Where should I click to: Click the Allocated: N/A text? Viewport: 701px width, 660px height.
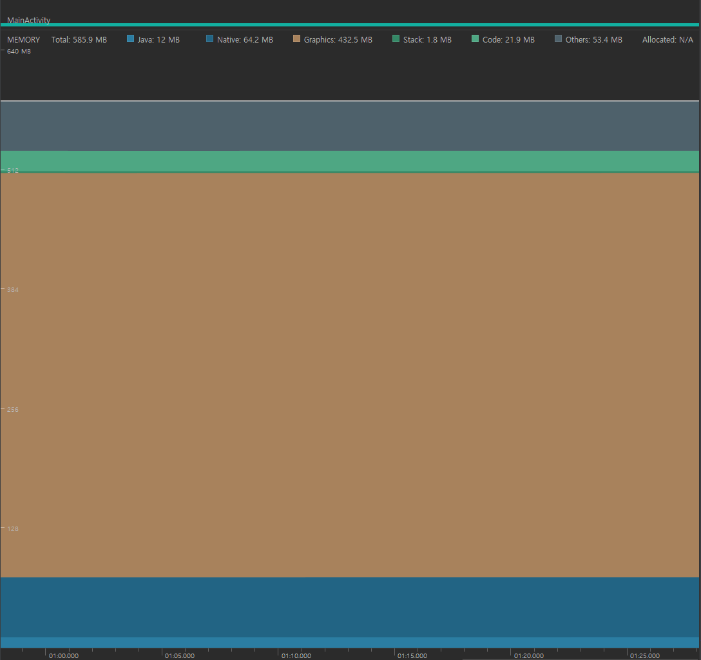point(667,40)
